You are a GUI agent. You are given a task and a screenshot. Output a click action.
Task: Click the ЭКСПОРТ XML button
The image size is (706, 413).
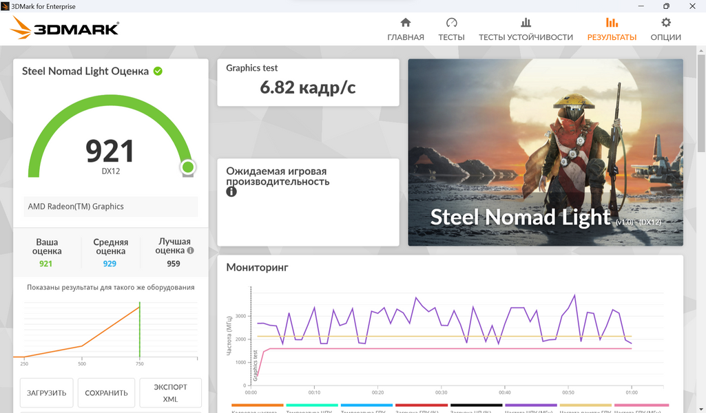point(170,392)
